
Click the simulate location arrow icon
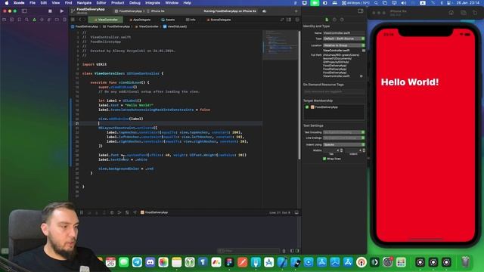[135, 212]
